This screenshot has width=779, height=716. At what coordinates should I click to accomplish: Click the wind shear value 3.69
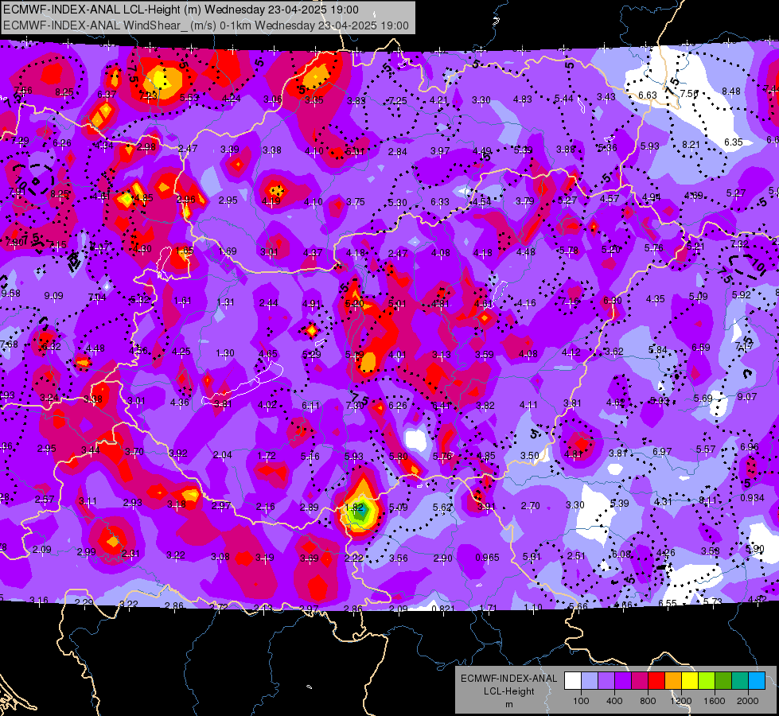click(309, 558)
